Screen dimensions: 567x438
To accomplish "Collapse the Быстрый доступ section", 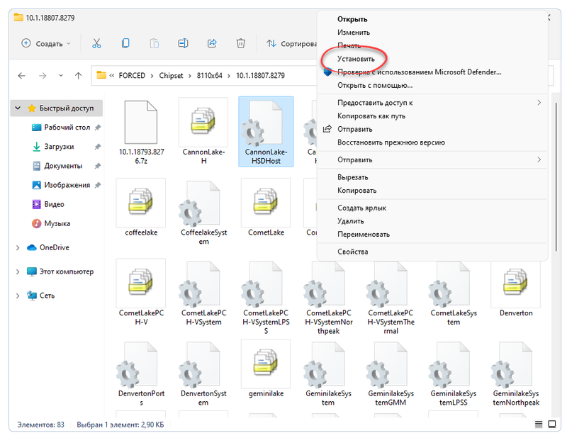I will click(18, 108).
